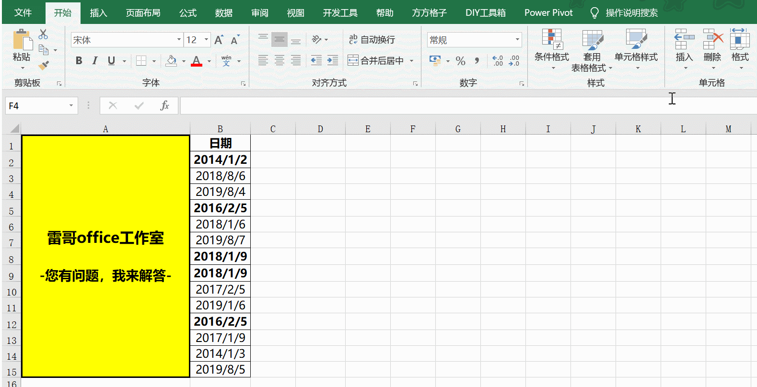This screenshot has width=757, height=387.
Task: Expand the fill color dropdown arrow
Action: click(184, 61)
